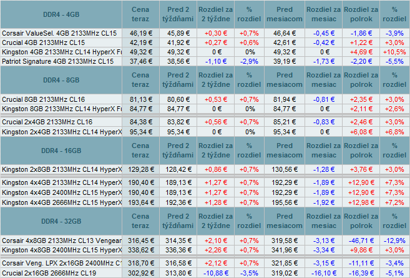This screenshot has height=278, width=410.
Task: Click the current price "42,19 €"
Action: pos(141,42)
